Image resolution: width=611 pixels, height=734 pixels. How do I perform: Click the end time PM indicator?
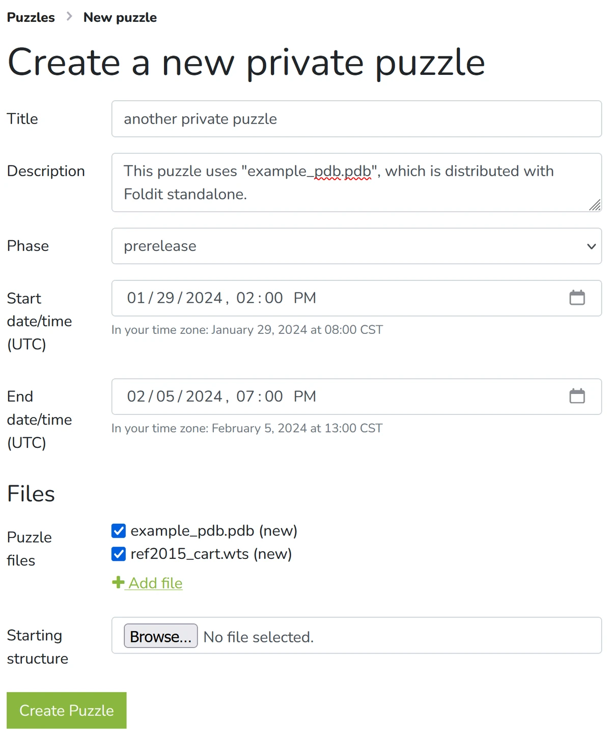point(304,397)
